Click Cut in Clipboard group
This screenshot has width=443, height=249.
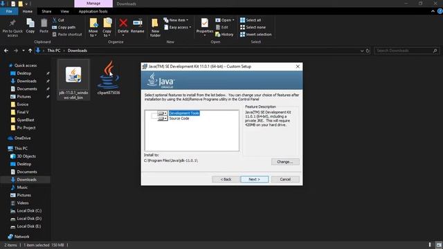point(58,20)
